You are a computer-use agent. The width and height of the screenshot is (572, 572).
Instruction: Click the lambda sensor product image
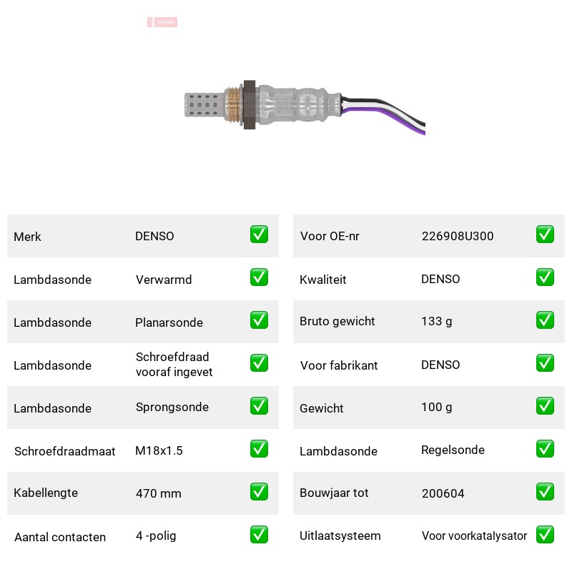[305, 106]
